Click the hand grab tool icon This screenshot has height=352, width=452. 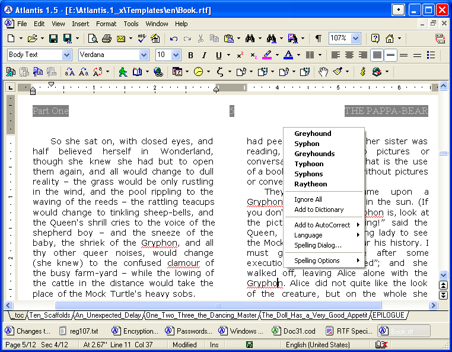pyautogui.click(x=323, y=72)
